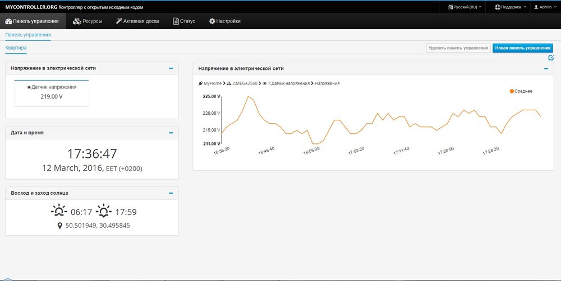Click the Новая панель управления button
Viewport: 561px width, 281px height.
coord(522,48)
